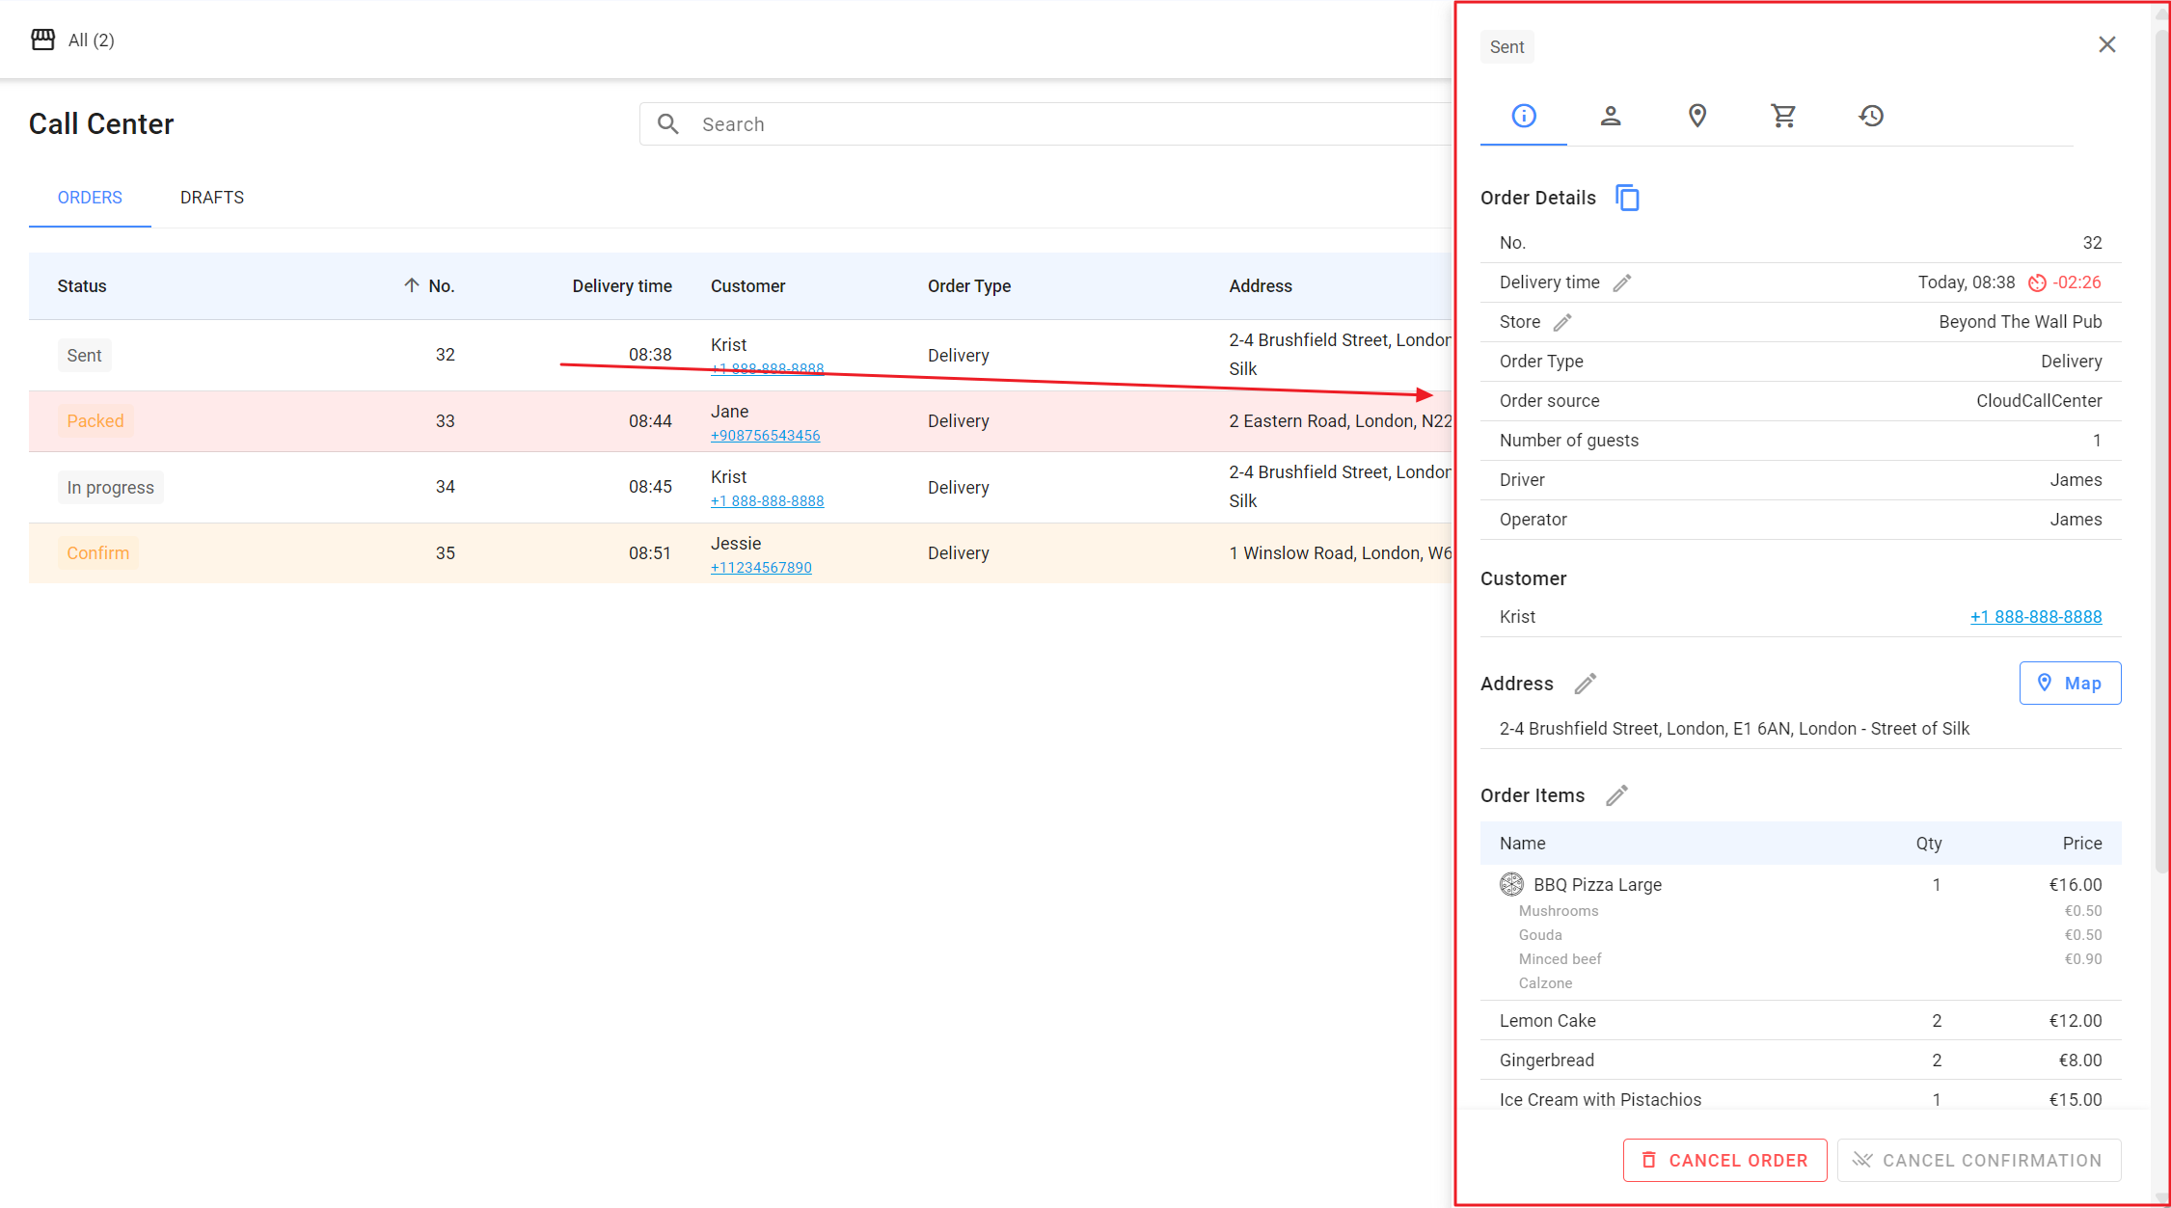Click the address 1 Winslow Road, London
Image resolution: width=2171 pixels, height=1208 pixels.
click(1340, 553)
